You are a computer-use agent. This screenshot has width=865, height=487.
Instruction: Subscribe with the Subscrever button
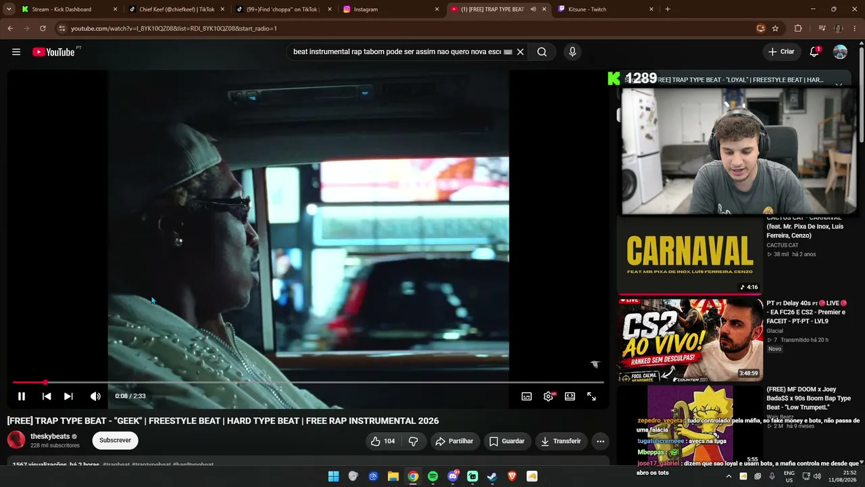coord(115,440)
